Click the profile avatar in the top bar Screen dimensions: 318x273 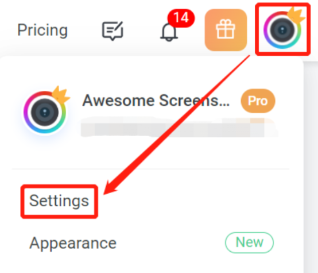[282, 30]
